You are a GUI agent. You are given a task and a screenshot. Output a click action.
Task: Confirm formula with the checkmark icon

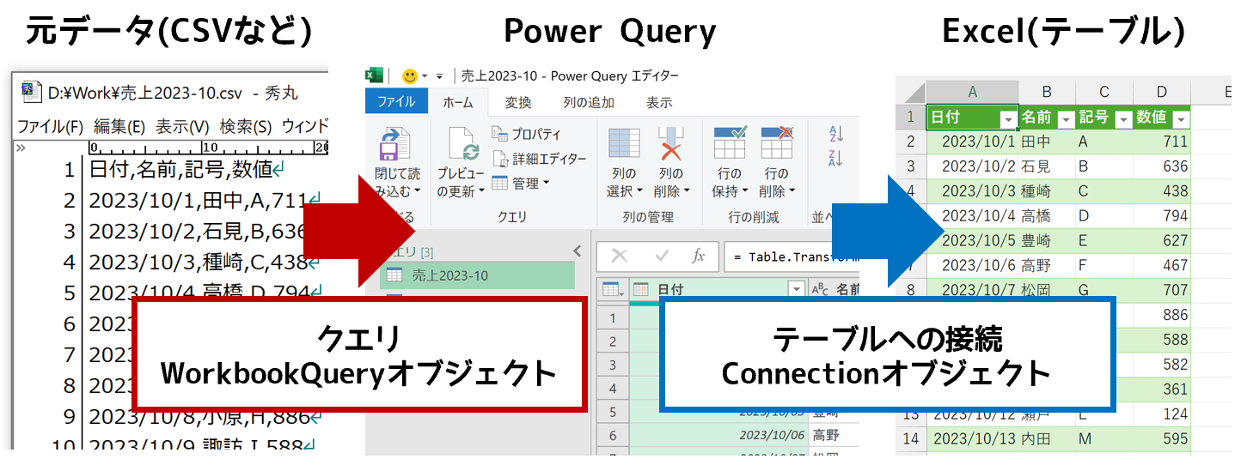(x=662, y=256)
